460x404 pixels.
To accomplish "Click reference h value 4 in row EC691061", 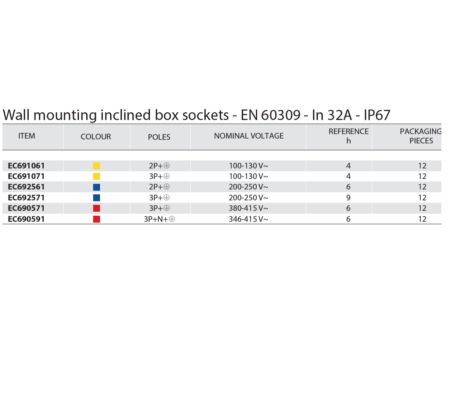I will pos(348,166).
